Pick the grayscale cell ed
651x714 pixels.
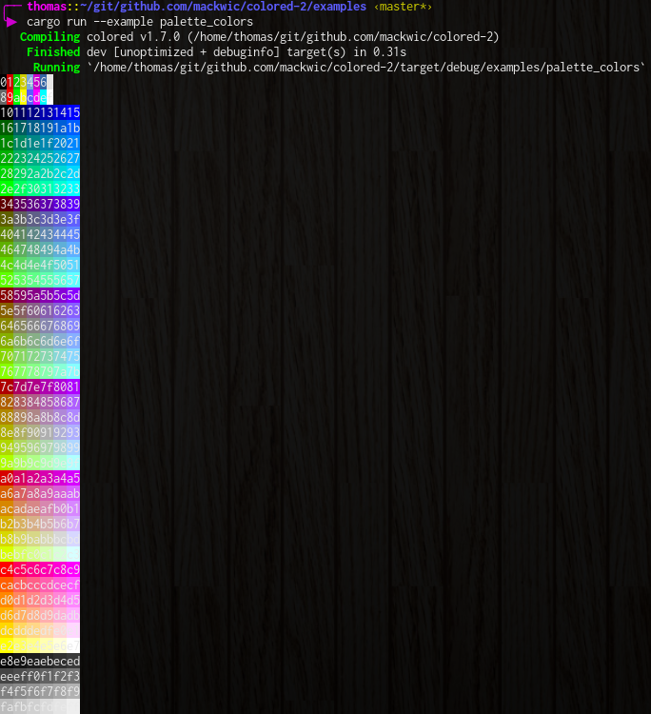click(x=73, y=662)
